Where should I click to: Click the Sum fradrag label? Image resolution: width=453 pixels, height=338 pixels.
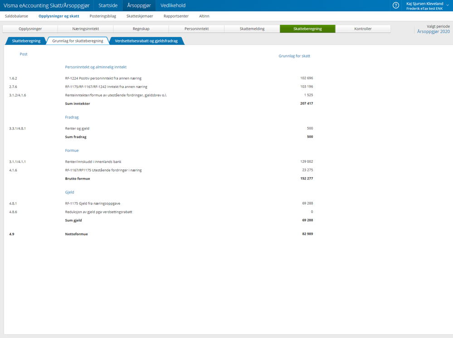coord(76,137)
